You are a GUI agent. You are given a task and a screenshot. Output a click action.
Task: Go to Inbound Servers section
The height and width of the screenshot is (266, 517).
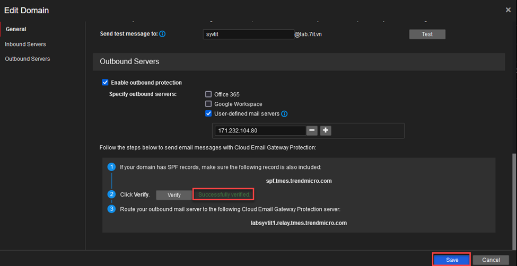coord(25,44)
